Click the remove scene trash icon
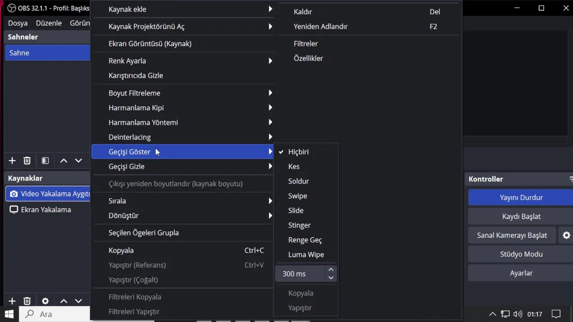 (x=27, y=161)
